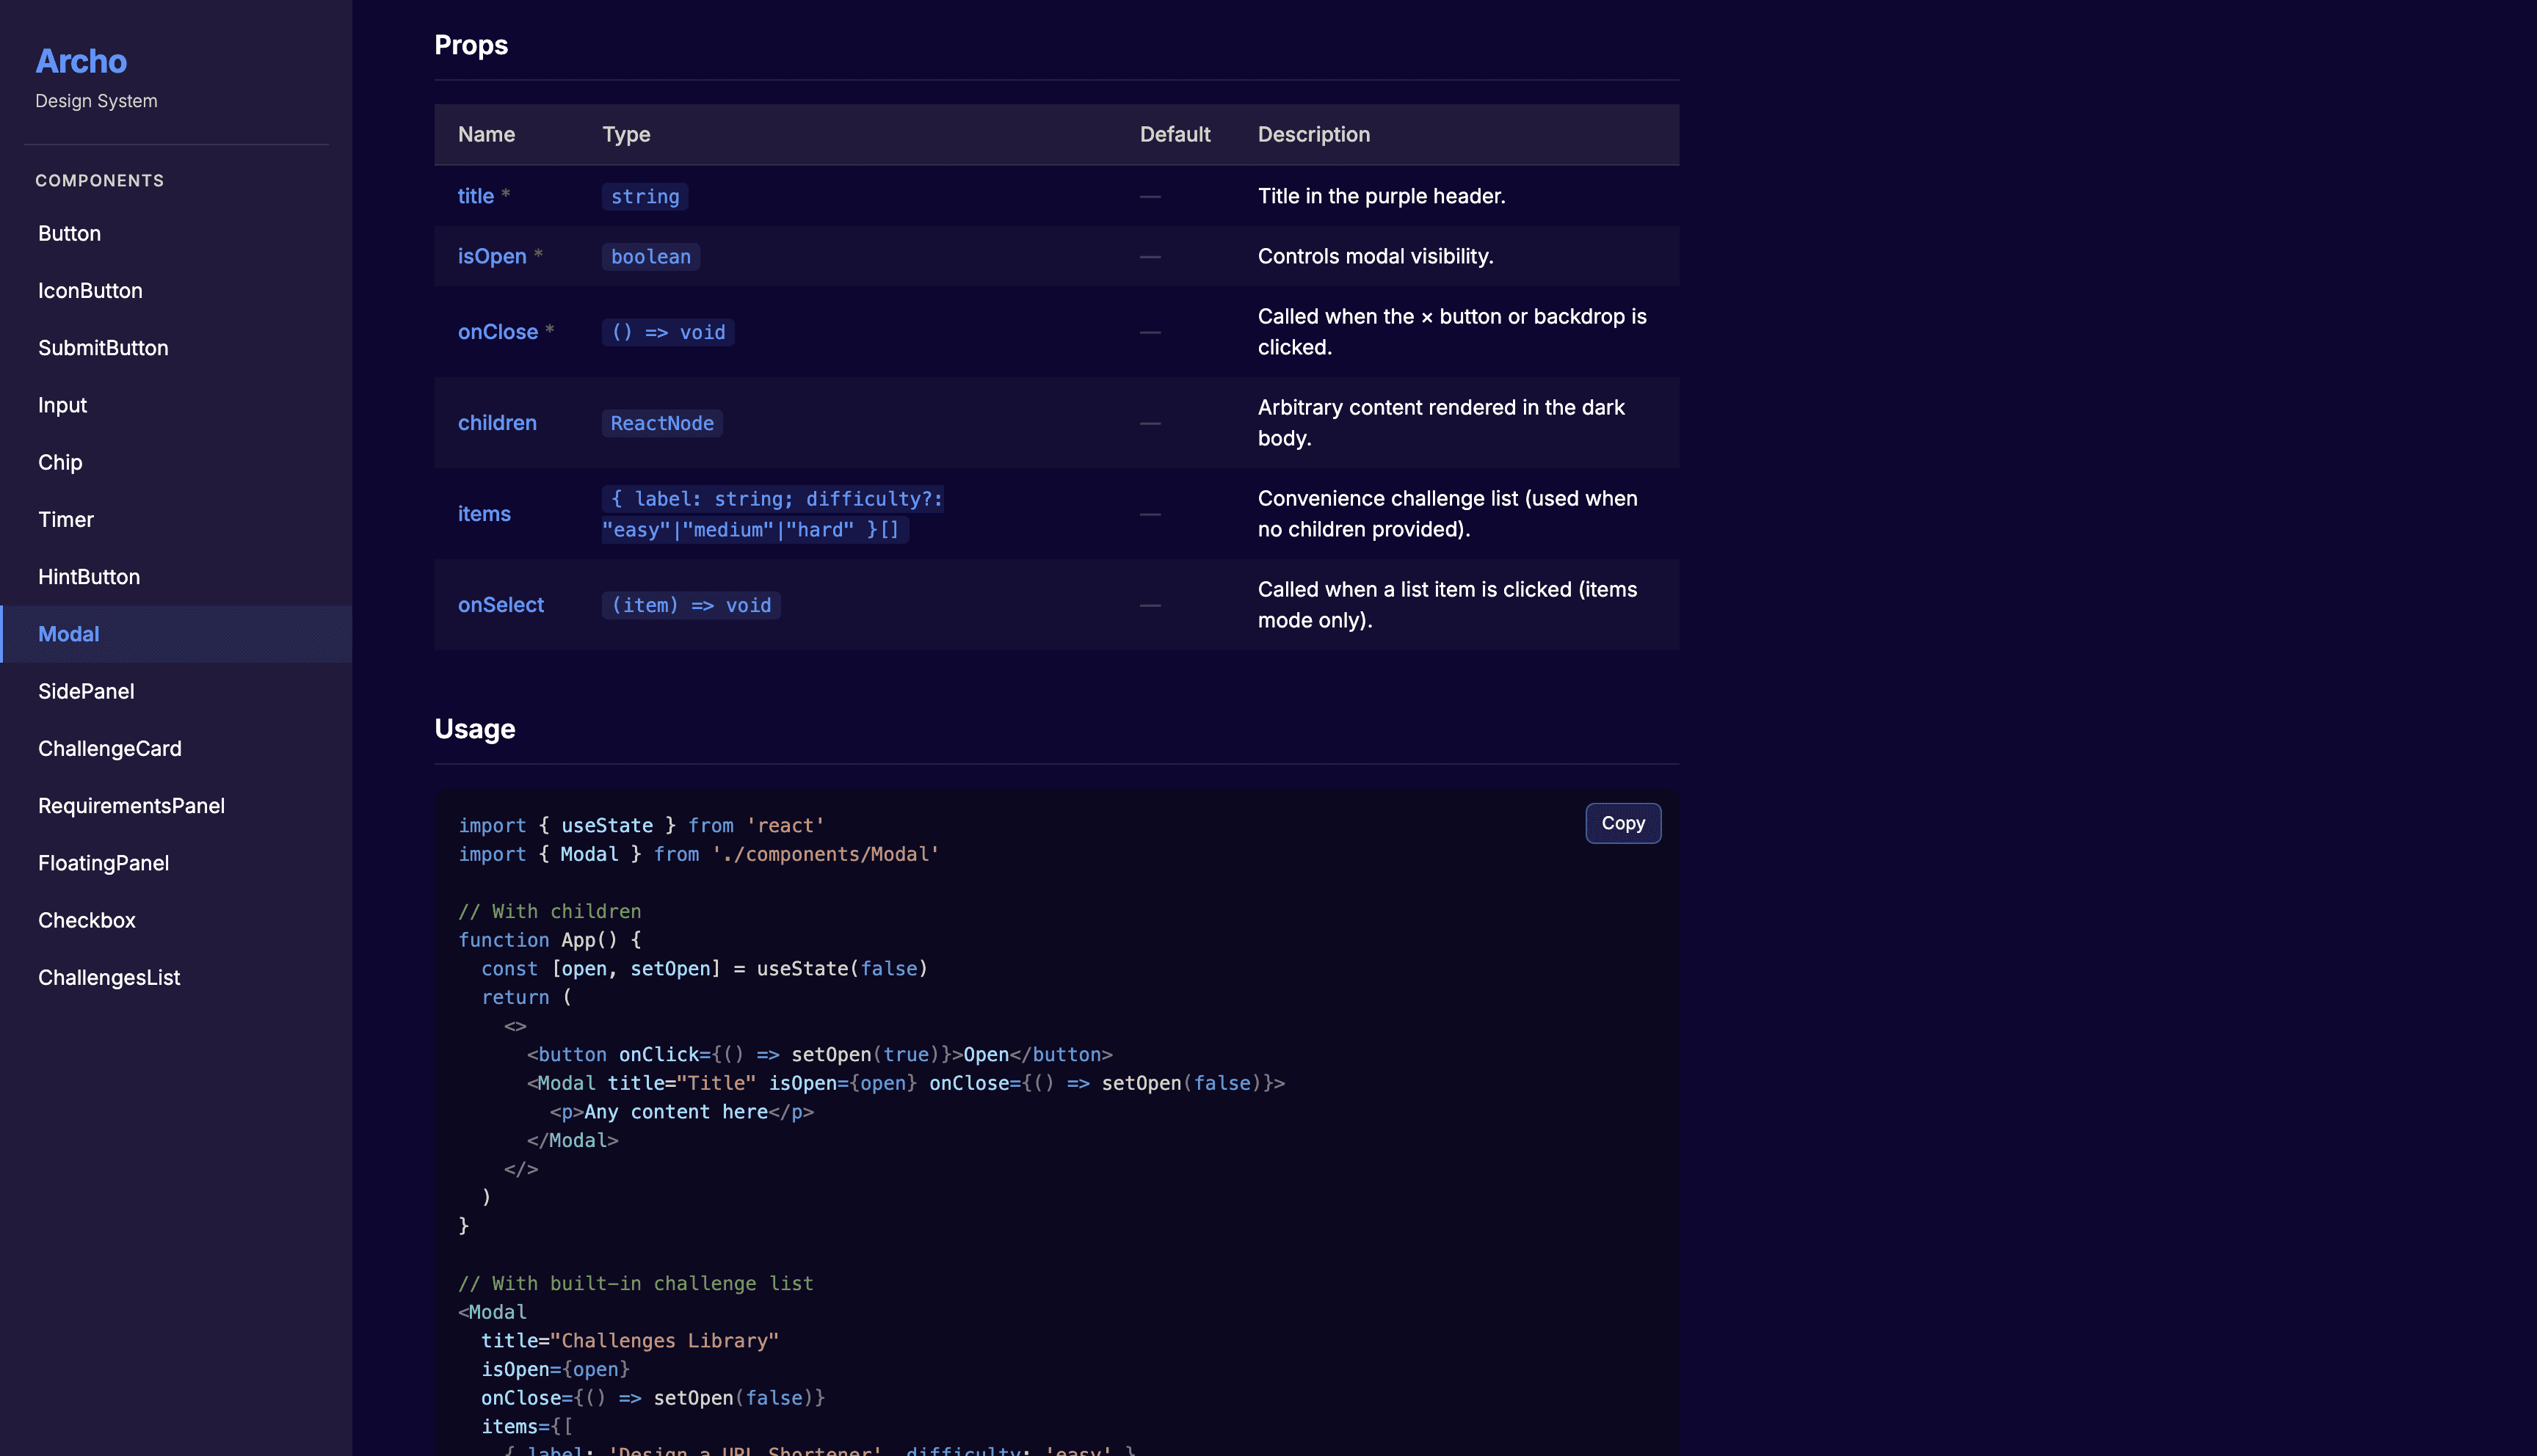2537x1456 pixels.
Task: Select Input in the components list
Action: pos(62,405)
